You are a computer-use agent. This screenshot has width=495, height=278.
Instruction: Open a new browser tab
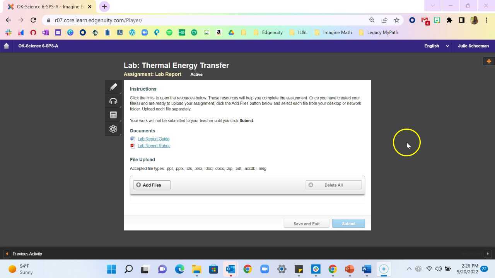click(x=104, y=7)
